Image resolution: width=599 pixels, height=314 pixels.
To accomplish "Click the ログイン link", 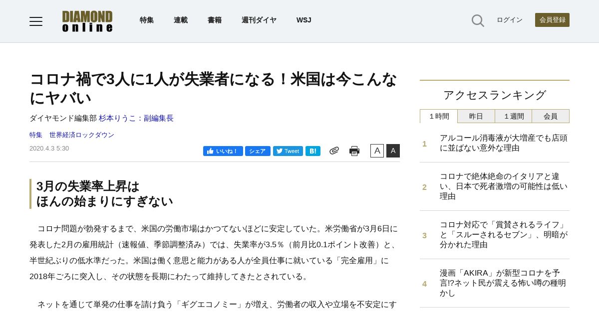I will tap(510, 20).
